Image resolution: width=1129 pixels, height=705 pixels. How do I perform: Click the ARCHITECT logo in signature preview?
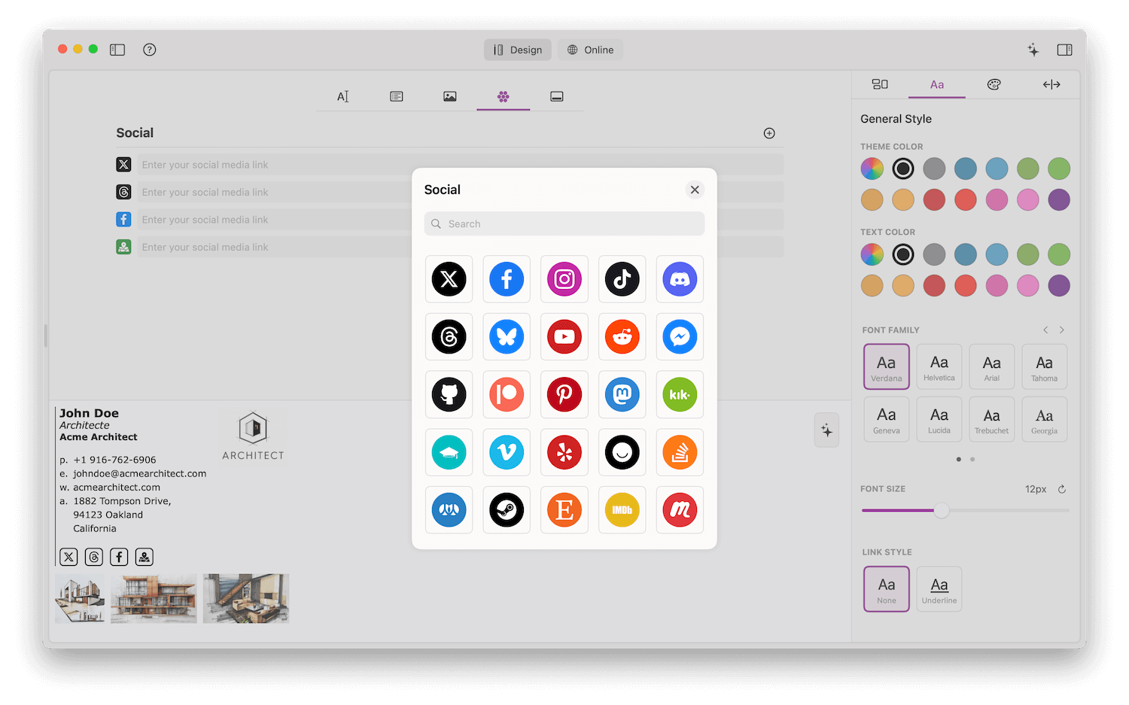tap(253, 436)
